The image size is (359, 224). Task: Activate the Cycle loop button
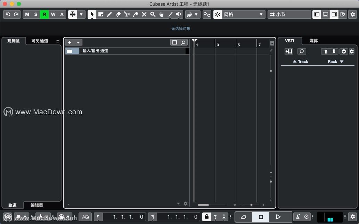click(243, 217)
